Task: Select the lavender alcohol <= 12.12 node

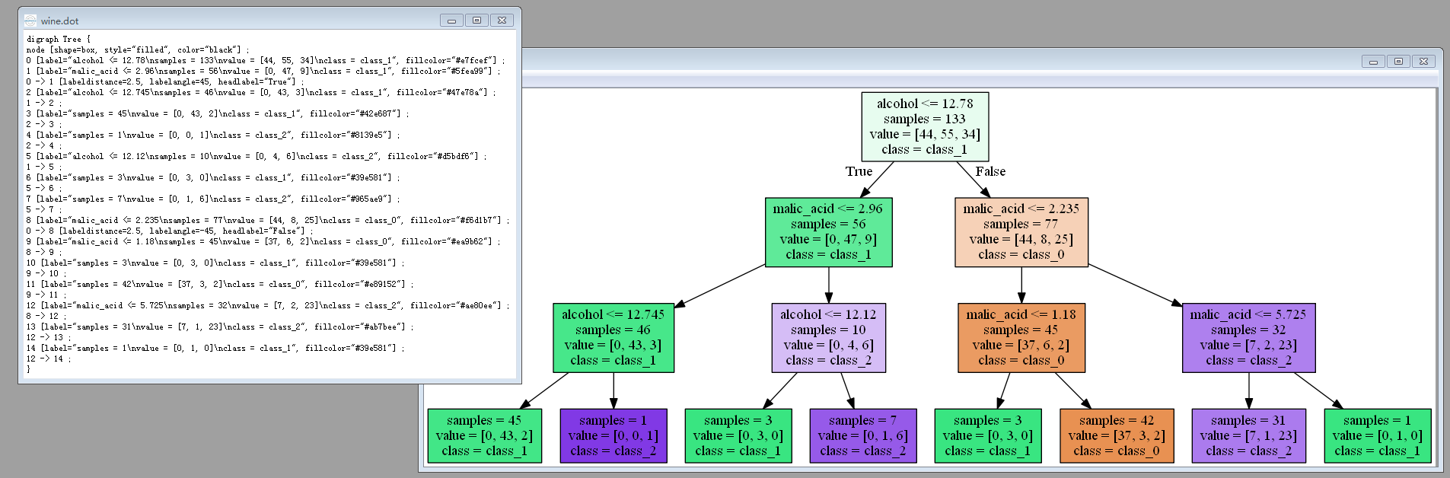Action: click(x=829, y=338)
